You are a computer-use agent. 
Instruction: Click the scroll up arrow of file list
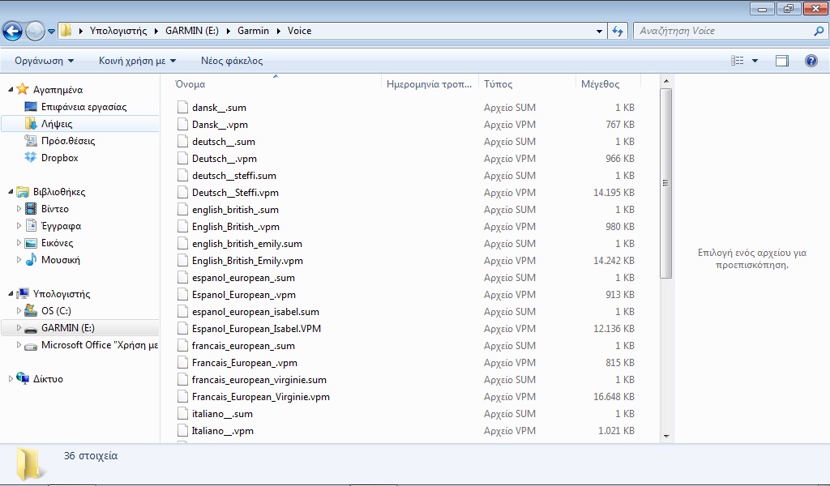(666, 82)
